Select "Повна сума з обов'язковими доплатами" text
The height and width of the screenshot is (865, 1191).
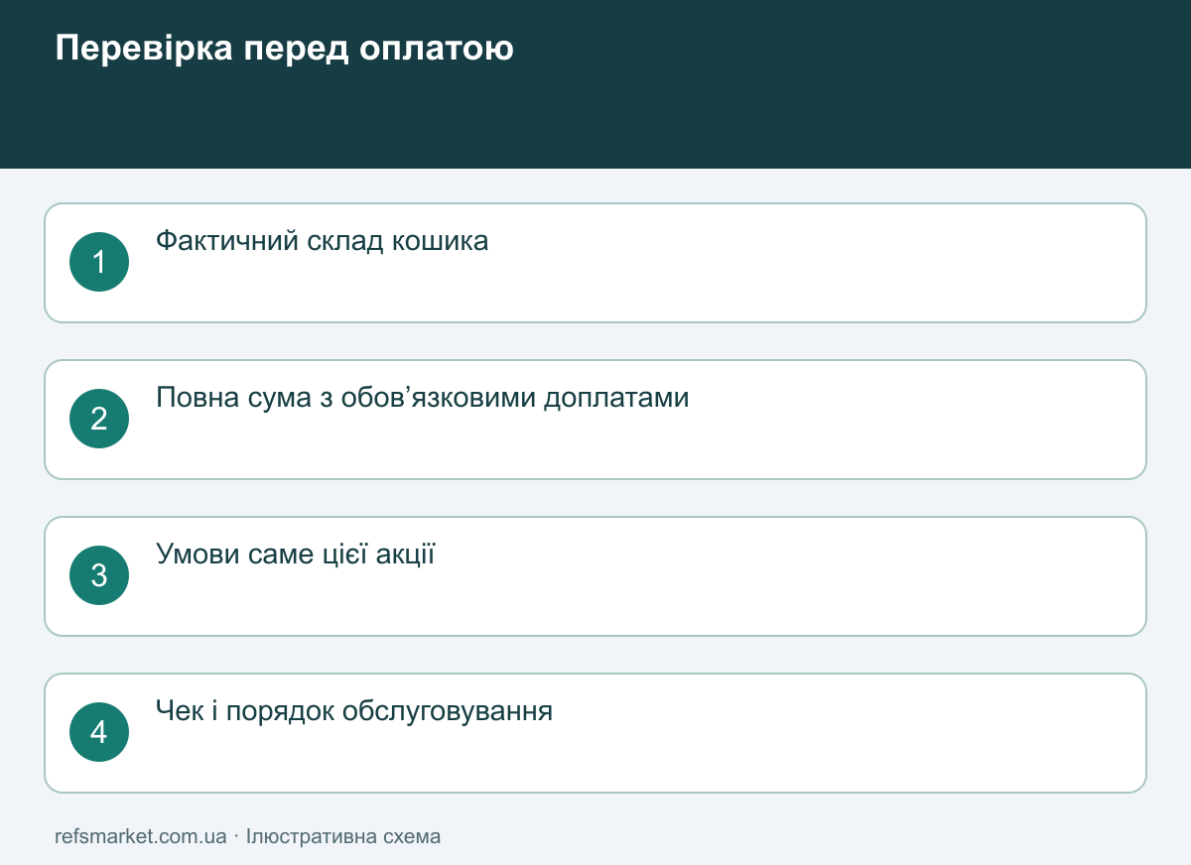pos(423,398)
